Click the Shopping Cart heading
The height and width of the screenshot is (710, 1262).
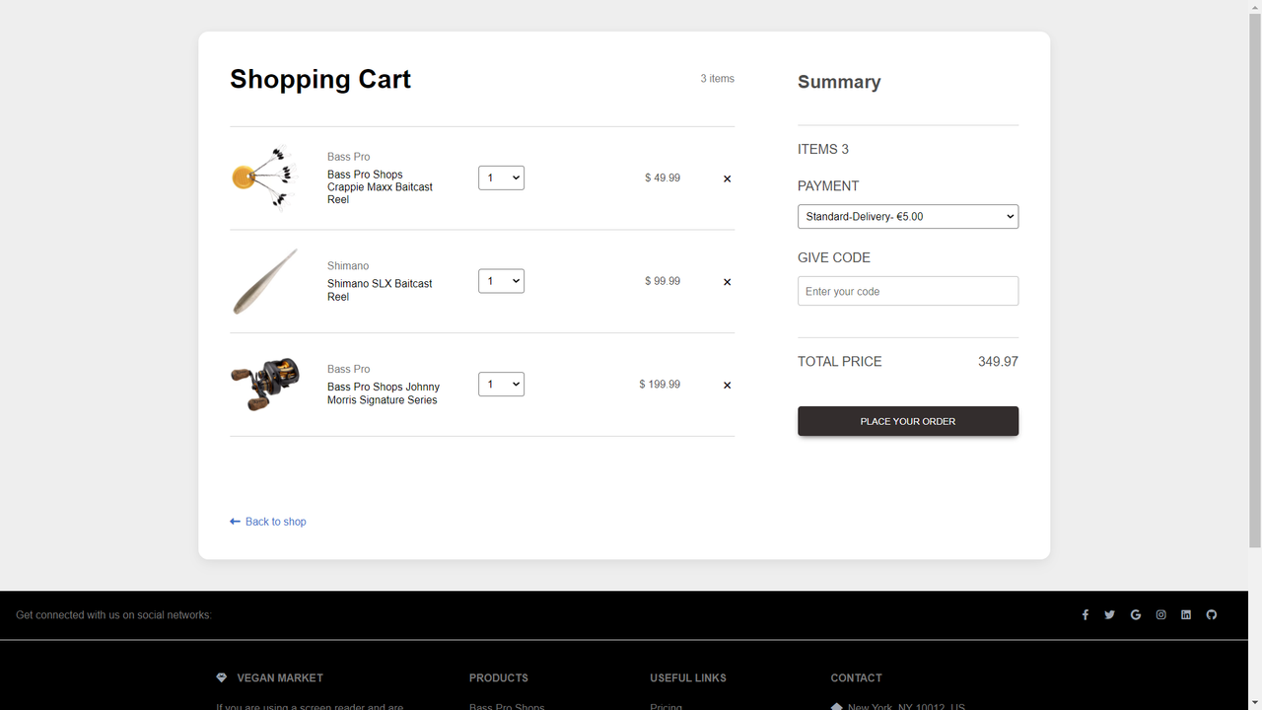click(320, 79)
